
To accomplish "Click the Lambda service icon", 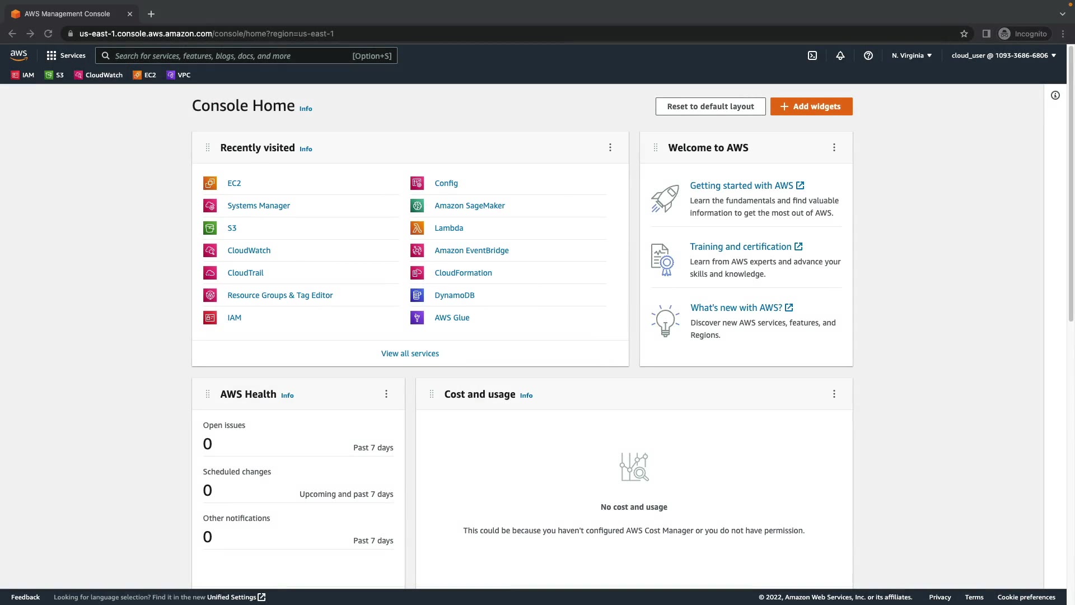I will 417,228.
